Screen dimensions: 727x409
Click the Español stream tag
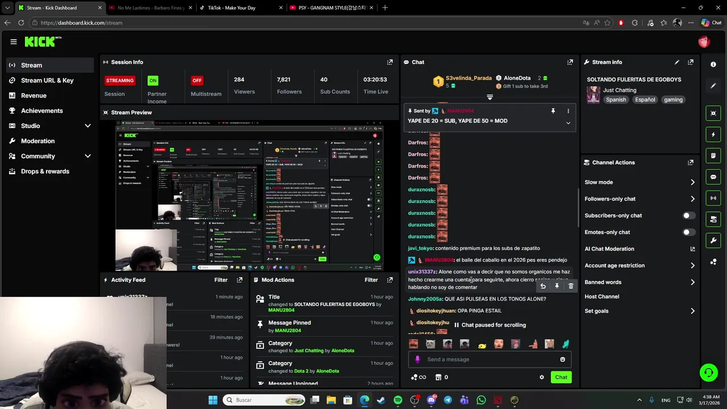click(645, 99)
